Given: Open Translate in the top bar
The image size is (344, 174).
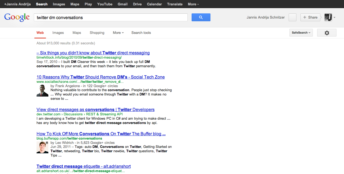Looking at the screenshot, I should tap(175, 4).
